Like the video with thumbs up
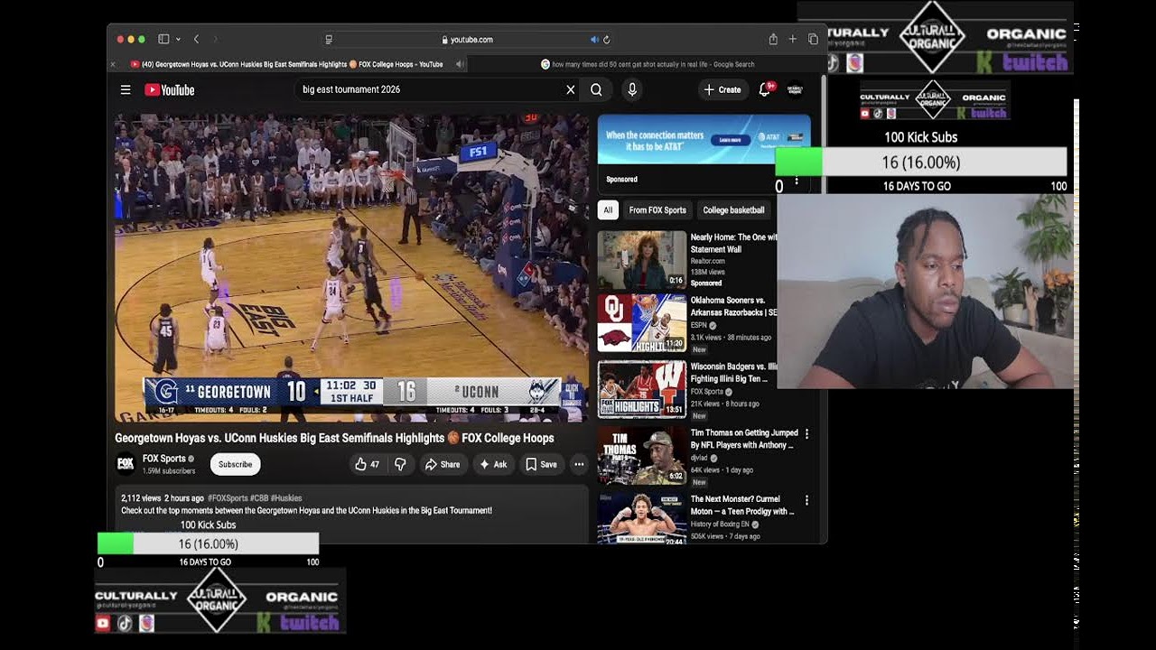Image resolution: width=1156 pixels, height=650 pixels. [x=368, y=464]
